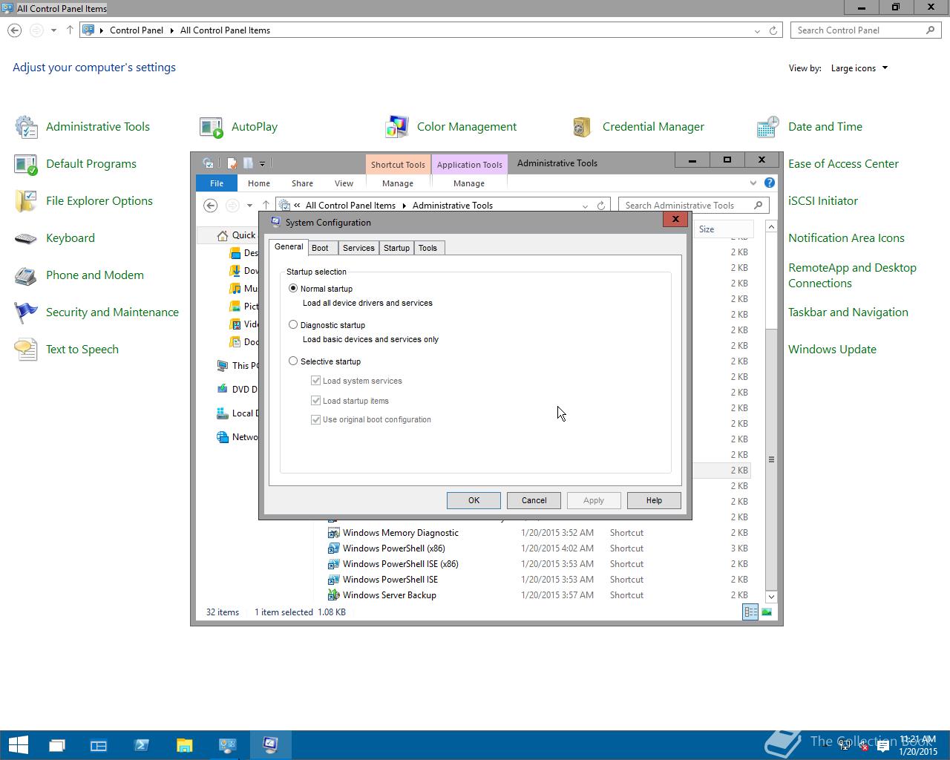Image resolution: width=950 pixels, height=760 pixels.
Task: Go up one level in Administrative Tools
Action: [266, 206]
